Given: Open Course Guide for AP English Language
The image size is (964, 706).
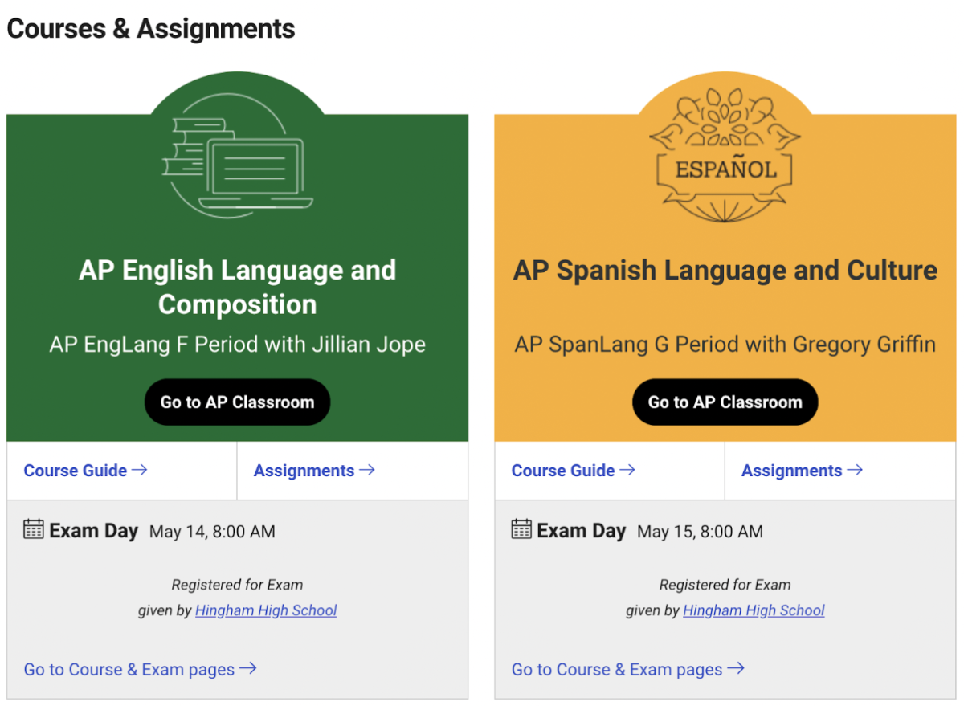Looking at the screenshot, I should point(85,471).
